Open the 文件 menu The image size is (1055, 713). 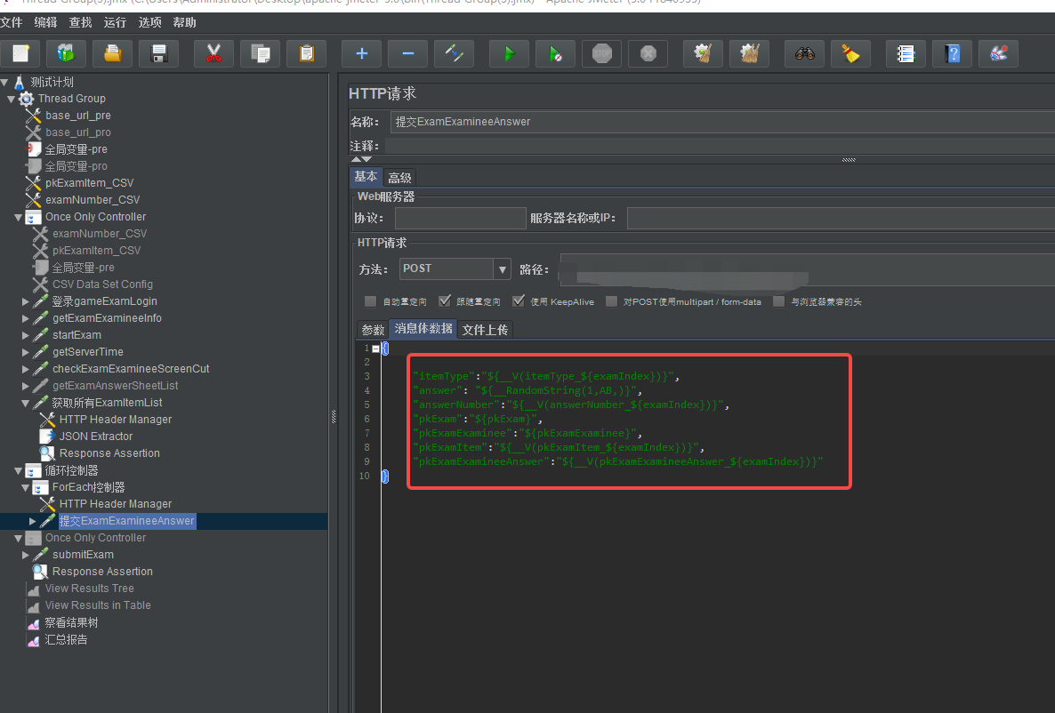pyautogui.click(x=12, y=22)
